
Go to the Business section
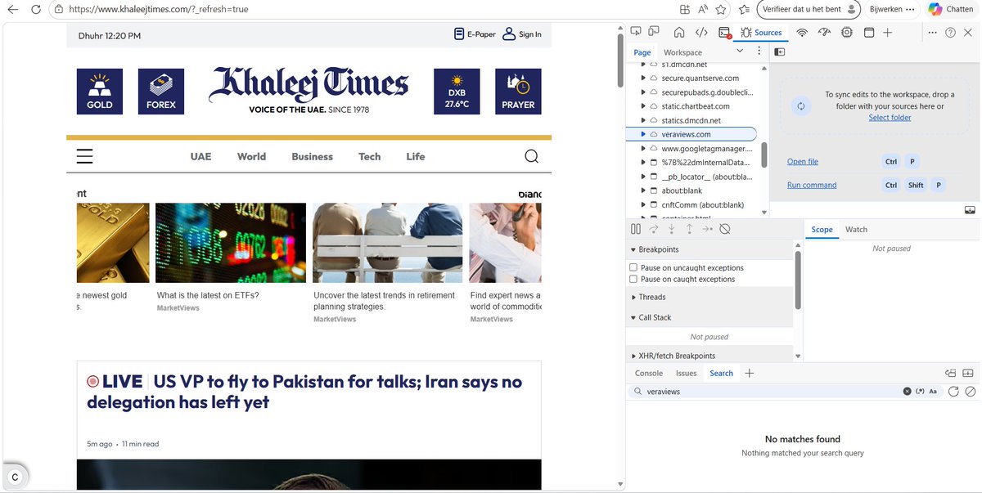click(x=312, y=157)
